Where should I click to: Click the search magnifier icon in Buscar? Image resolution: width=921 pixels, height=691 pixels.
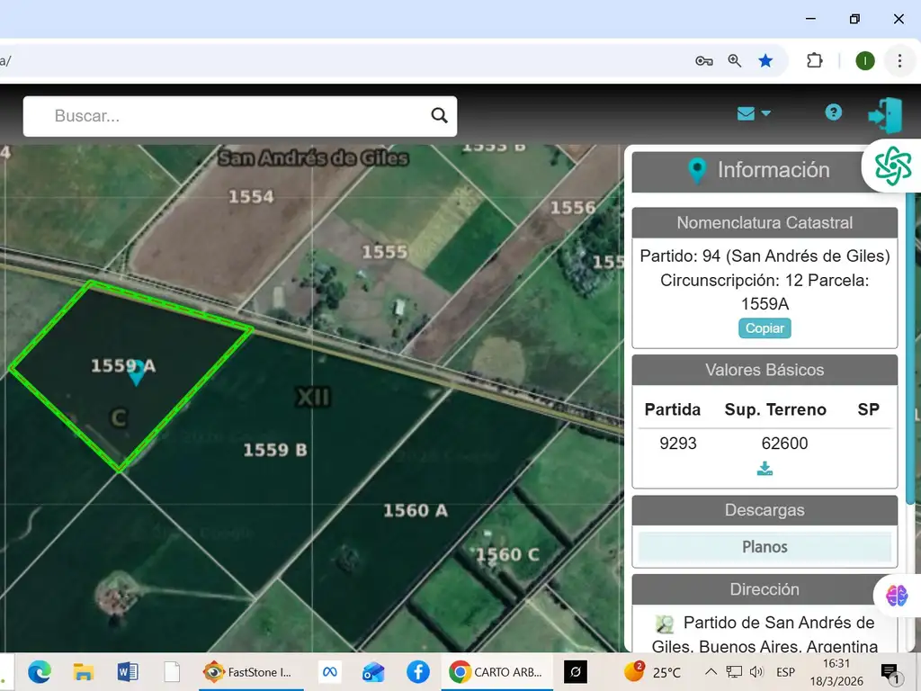click(439, 115)
